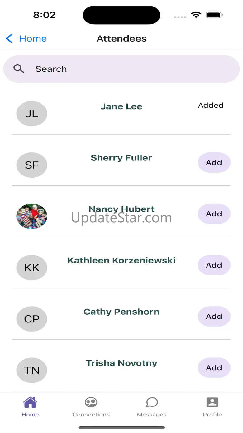Add Sherry Fuller as a connection

[214, 163]
